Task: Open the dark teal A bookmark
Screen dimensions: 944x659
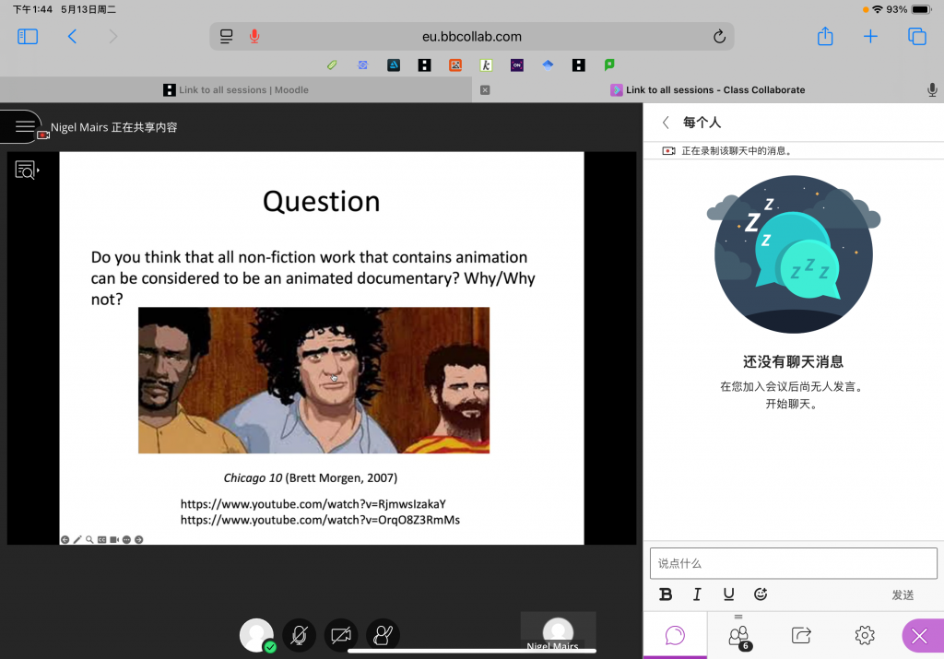Action: (x=394, y=65)
